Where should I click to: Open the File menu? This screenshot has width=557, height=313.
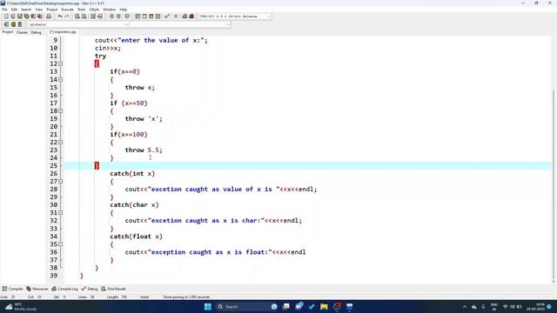pos(4,10)
